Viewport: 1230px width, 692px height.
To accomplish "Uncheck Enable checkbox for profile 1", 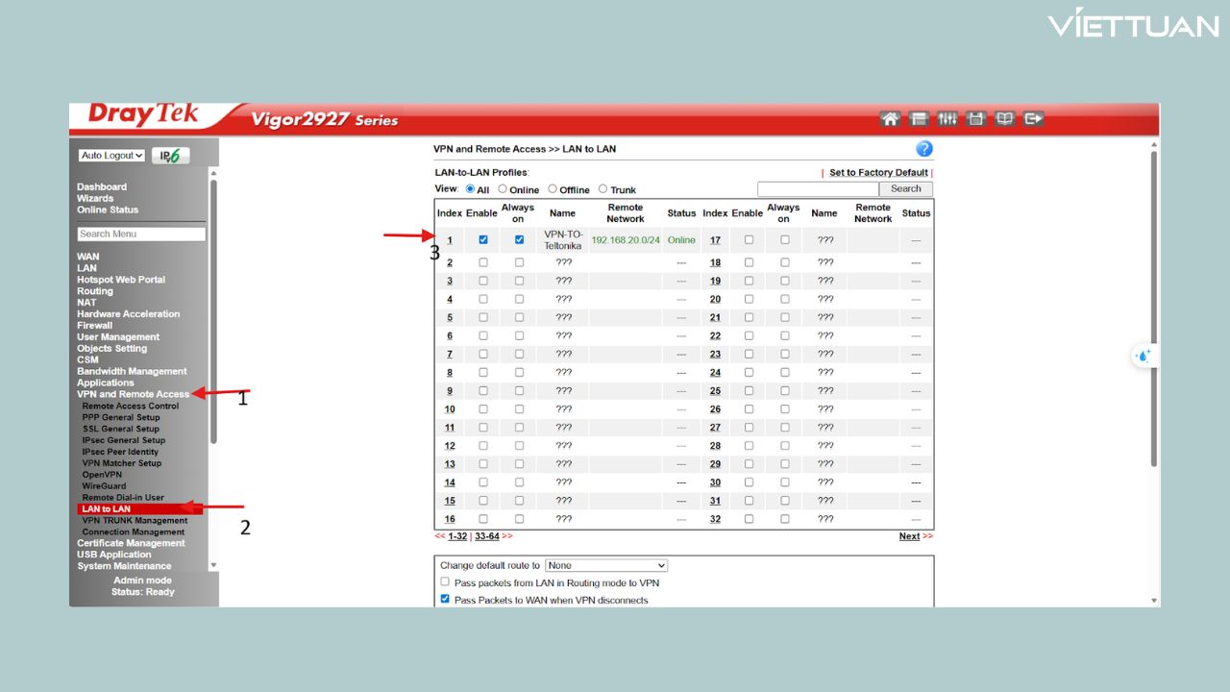I will pyautogui.click(x=483, y=239).
